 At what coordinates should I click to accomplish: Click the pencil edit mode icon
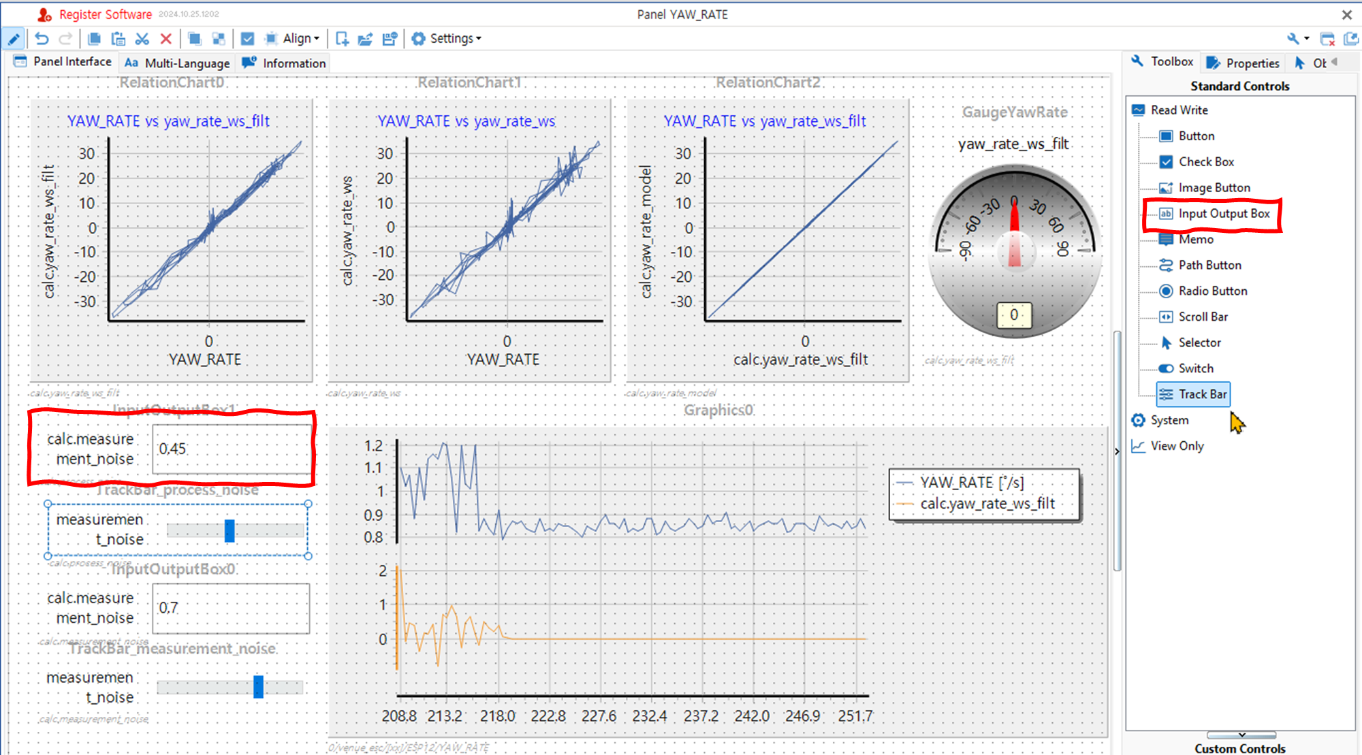click(x=14, y=39)
